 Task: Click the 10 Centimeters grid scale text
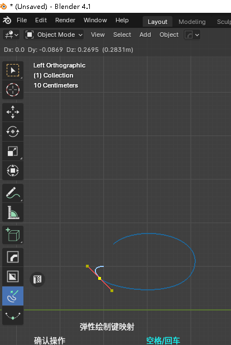[x=56, y=85]
